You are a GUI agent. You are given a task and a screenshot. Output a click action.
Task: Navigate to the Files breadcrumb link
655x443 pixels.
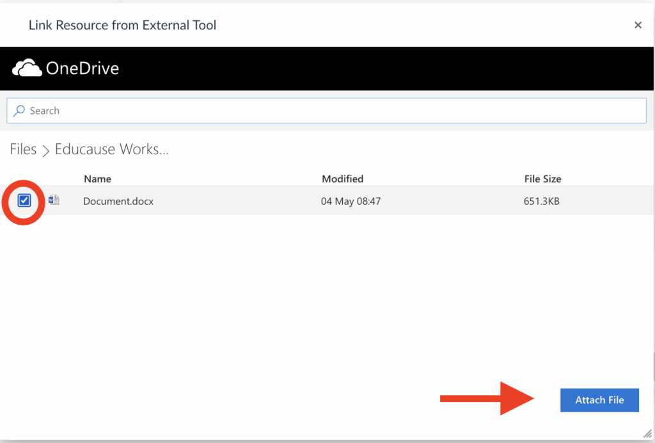pyautogui.click(x=23, y=149)
